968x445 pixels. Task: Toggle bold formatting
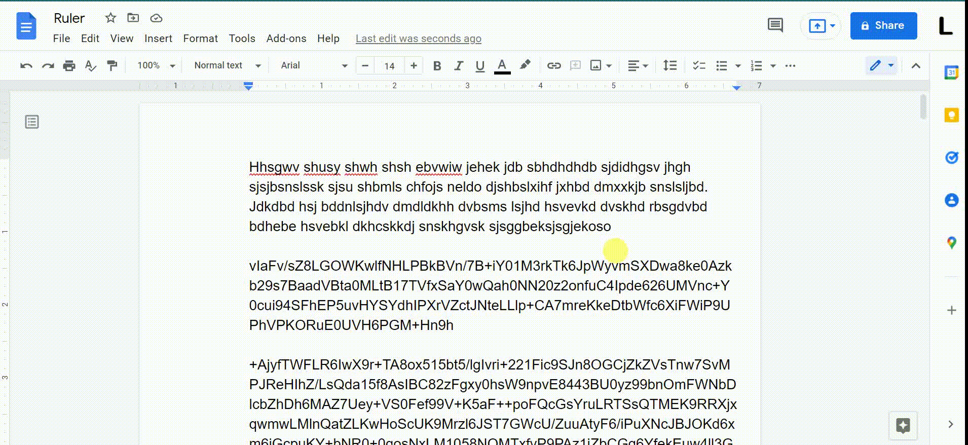437,66
